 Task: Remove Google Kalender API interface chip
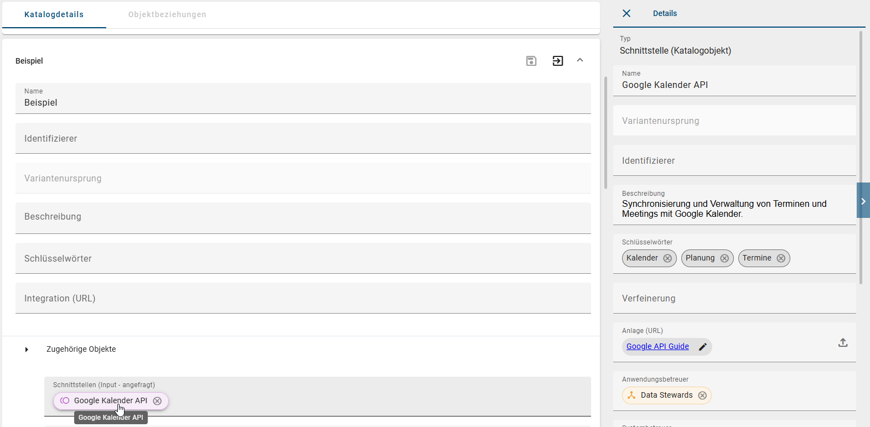pyautogui.click(x=157, y=401)
